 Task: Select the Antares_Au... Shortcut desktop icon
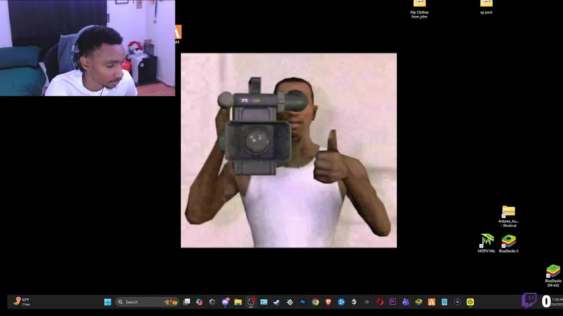pyautogui.click(x=508, y=216)
